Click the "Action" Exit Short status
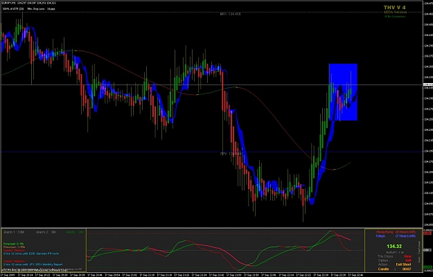Image resolution: width=433 pixels, height=277 pixels. (403, 265)
